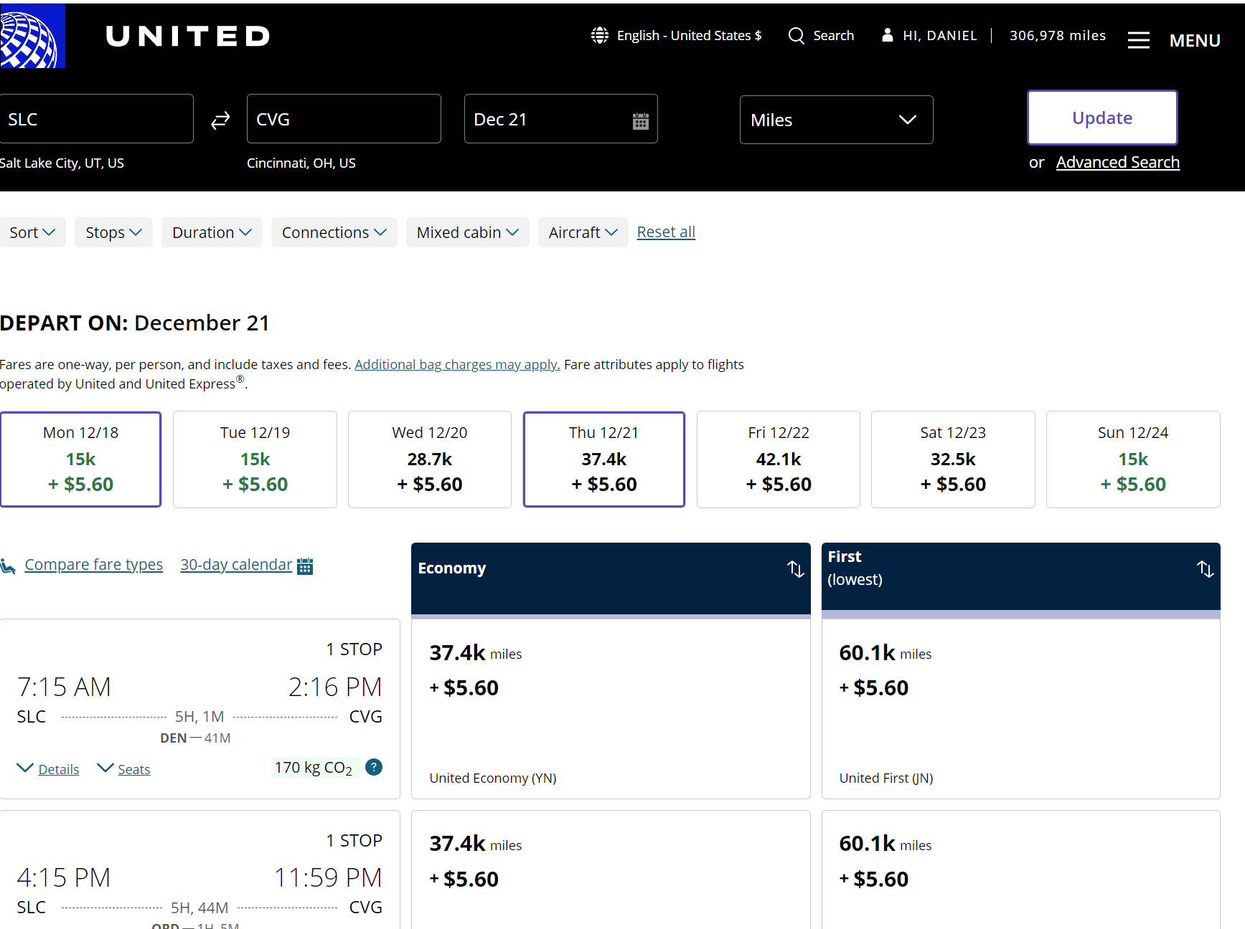Select the Sun 12/24 date tab
The height and width of the screenshot is (929, 1245).
tap(1132, 459)
